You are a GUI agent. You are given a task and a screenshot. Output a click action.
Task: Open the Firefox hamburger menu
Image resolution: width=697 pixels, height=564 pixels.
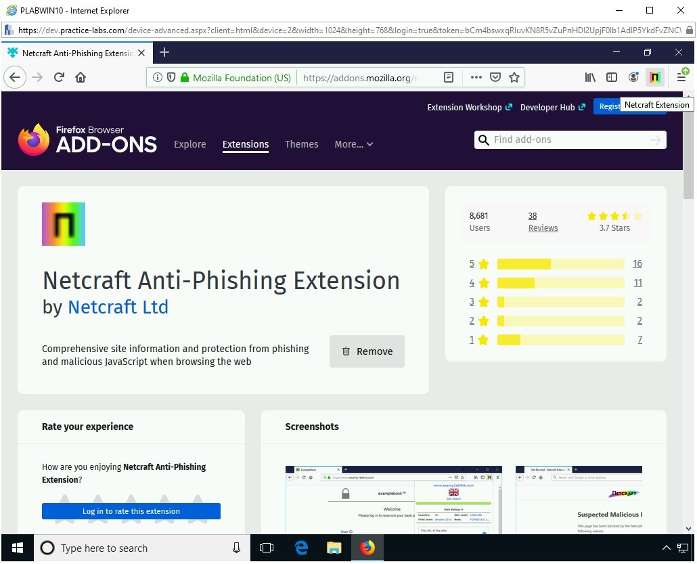coord(681,77)
